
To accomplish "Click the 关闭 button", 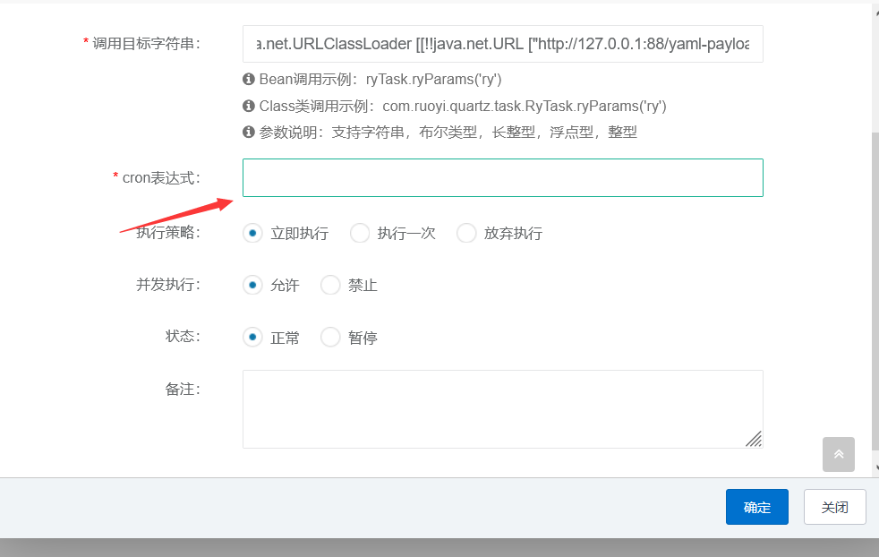I will coord(835,507).
